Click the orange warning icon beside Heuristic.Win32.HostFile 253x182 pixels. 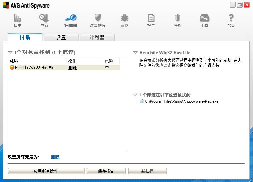[12, 67]
